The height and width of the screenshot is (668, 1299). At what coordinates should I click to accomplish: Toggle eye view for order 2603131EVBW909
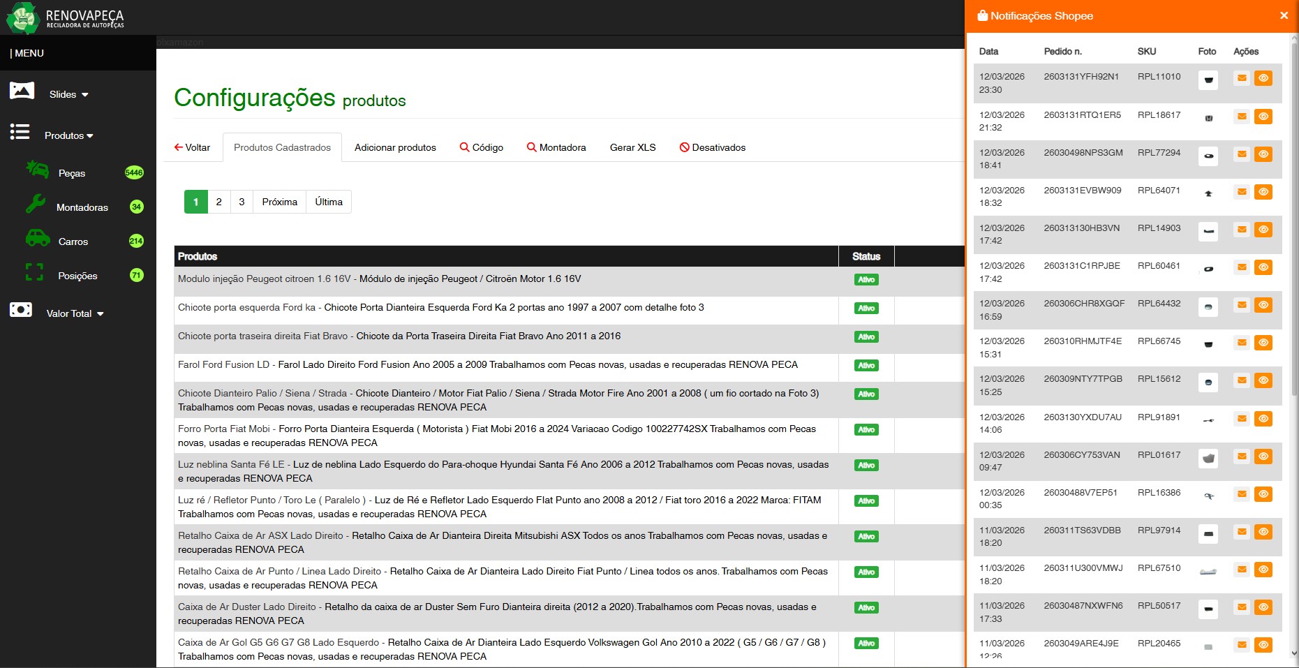(x=1263, y=192)
